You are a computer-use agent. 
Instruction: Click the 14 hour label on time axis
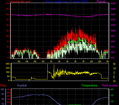click(x=67, y=61)
